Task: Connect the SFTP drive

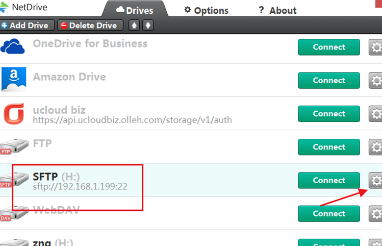Action: click(328, 180)
